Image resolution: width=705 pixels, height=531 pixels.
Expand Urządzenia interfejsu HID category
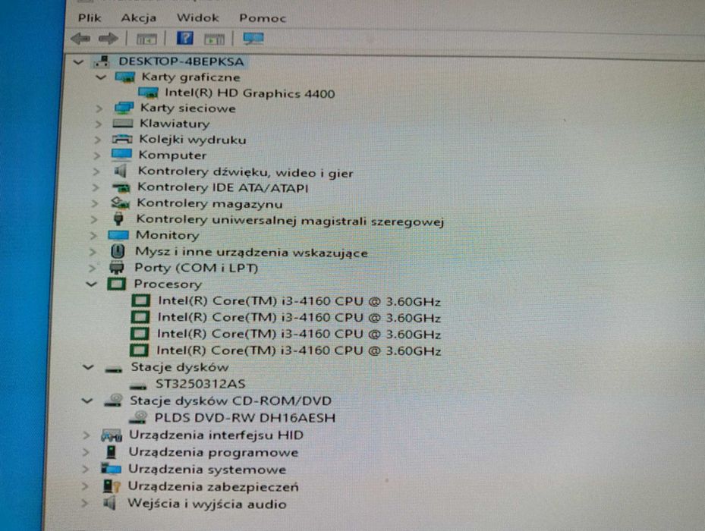(x=87, y=435)
